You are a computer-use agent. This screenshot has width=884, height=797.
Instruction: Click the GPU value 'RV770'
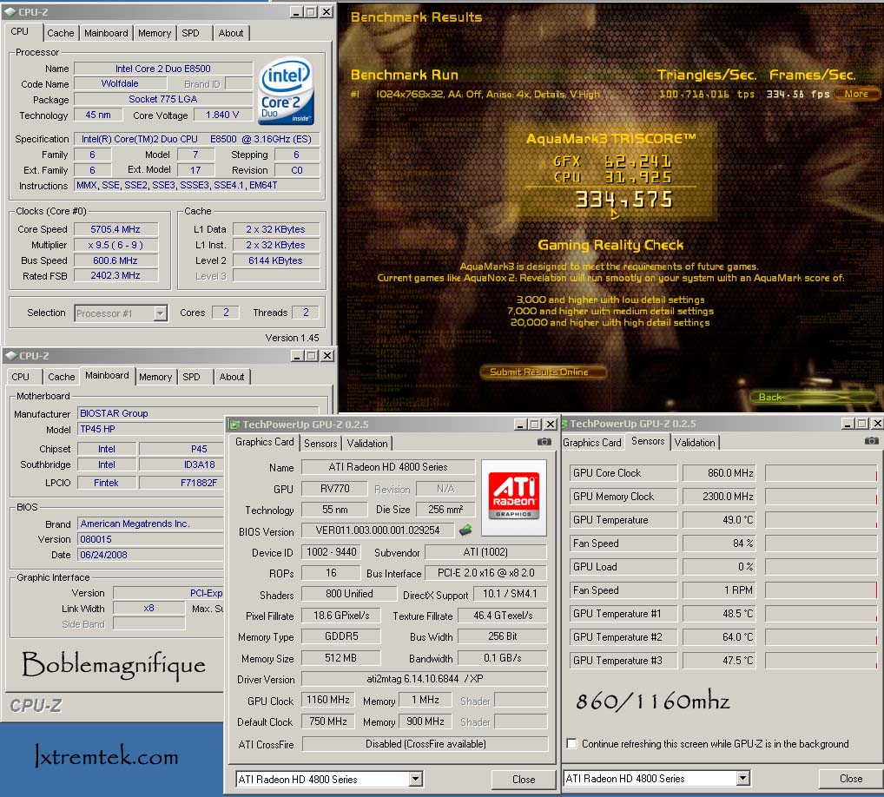point(335,489)
